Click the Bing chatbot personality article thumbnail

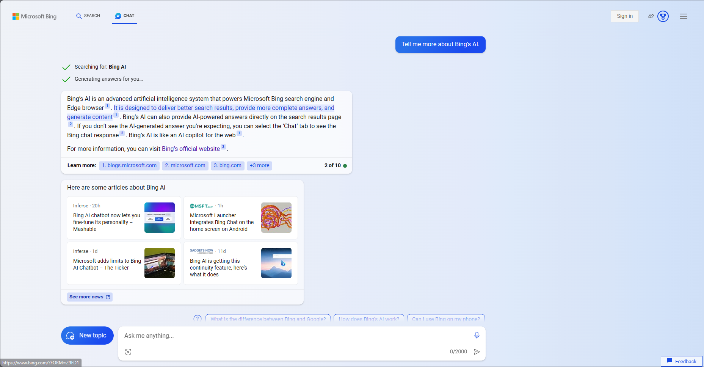coord(160,218)
